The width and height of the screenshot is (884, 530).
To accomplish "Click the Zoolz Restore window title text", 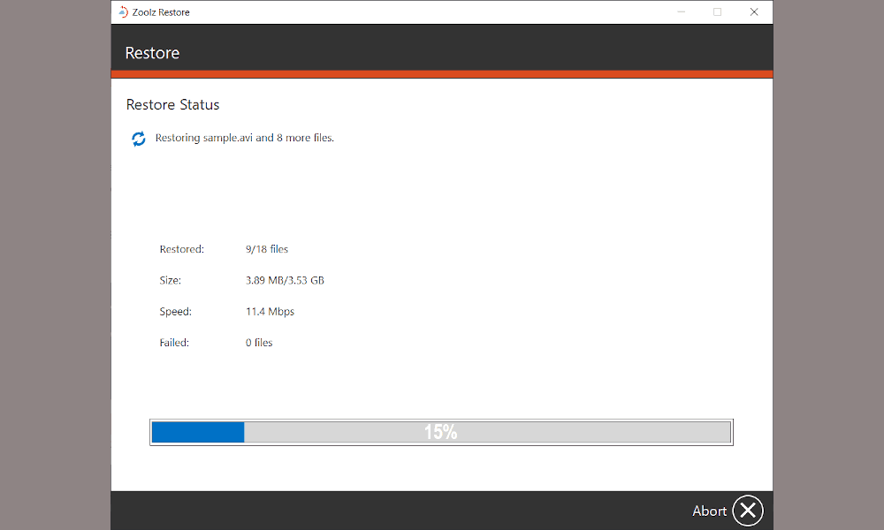I will click(x=161, y=12).
